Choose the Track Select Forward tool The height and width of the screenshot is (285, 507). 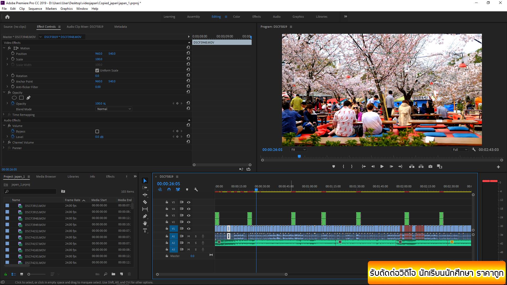click(x=145, y=188)
